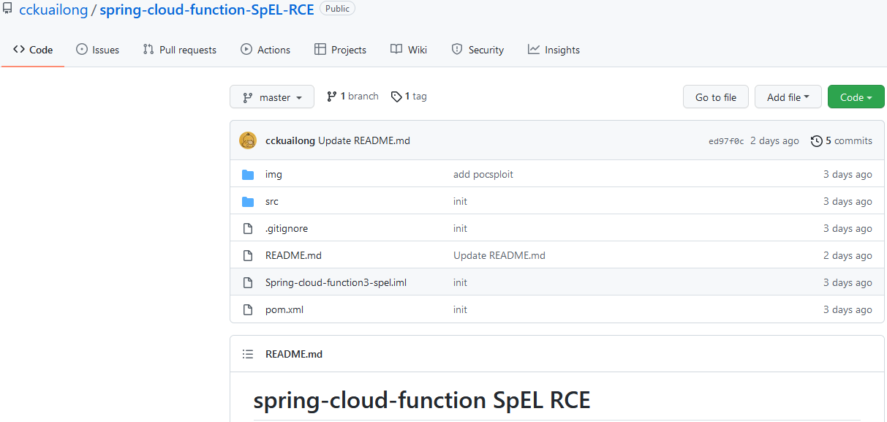This screenshot has height=422, width=887.
Task: Click the repository book icon near owner name
Action: (8, 9)
